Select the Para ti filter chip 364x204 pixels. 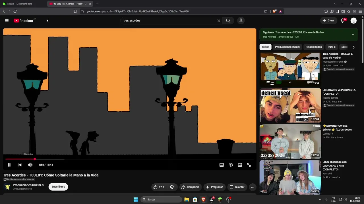332,47
